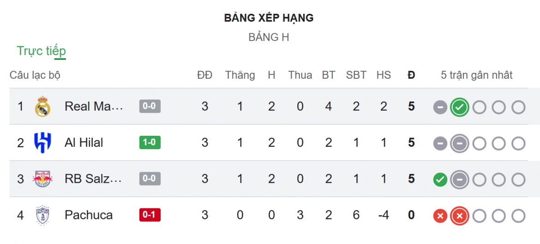Select the Trực tiếp tab

click(x=42, y=51)
